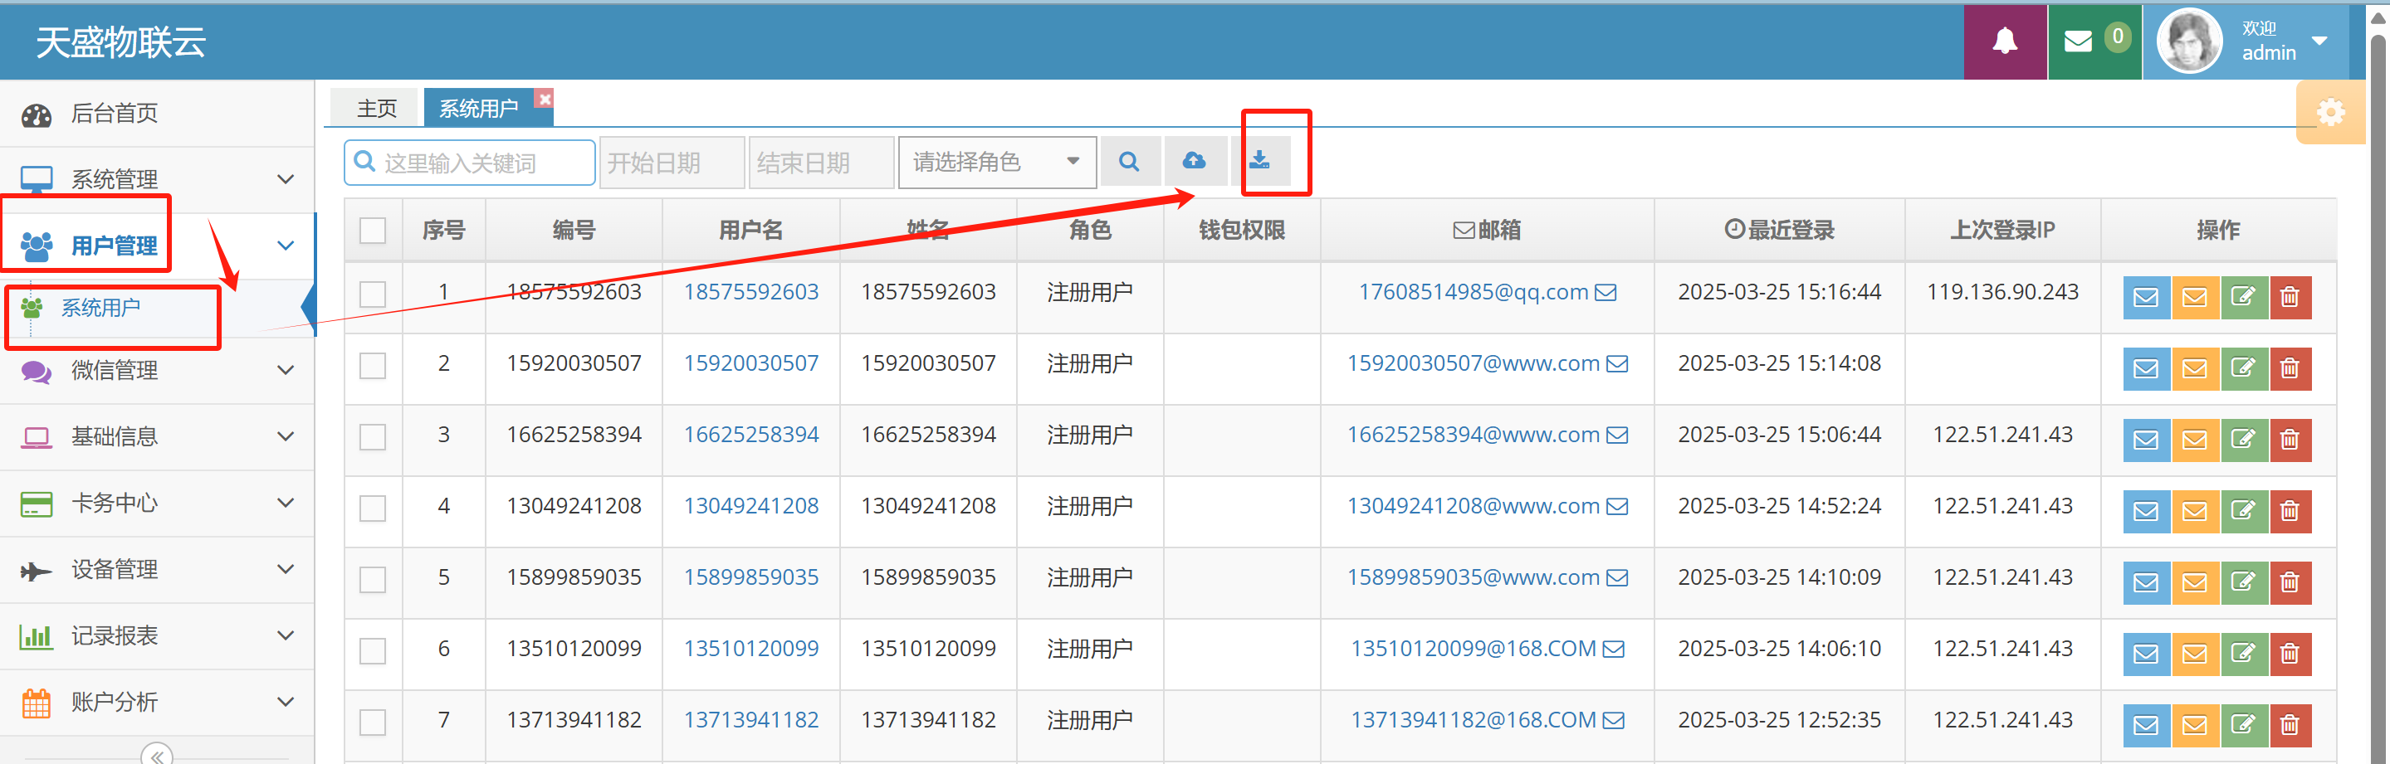Expand the 基础信息 menu chevron
The image size is (2390, 764).
(x=286, y=436)
